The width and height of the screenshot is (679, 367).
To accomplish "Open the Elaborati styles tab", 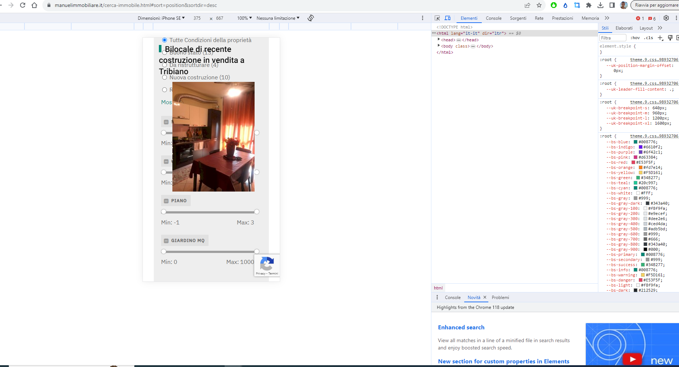I will (x=624, y=28).
